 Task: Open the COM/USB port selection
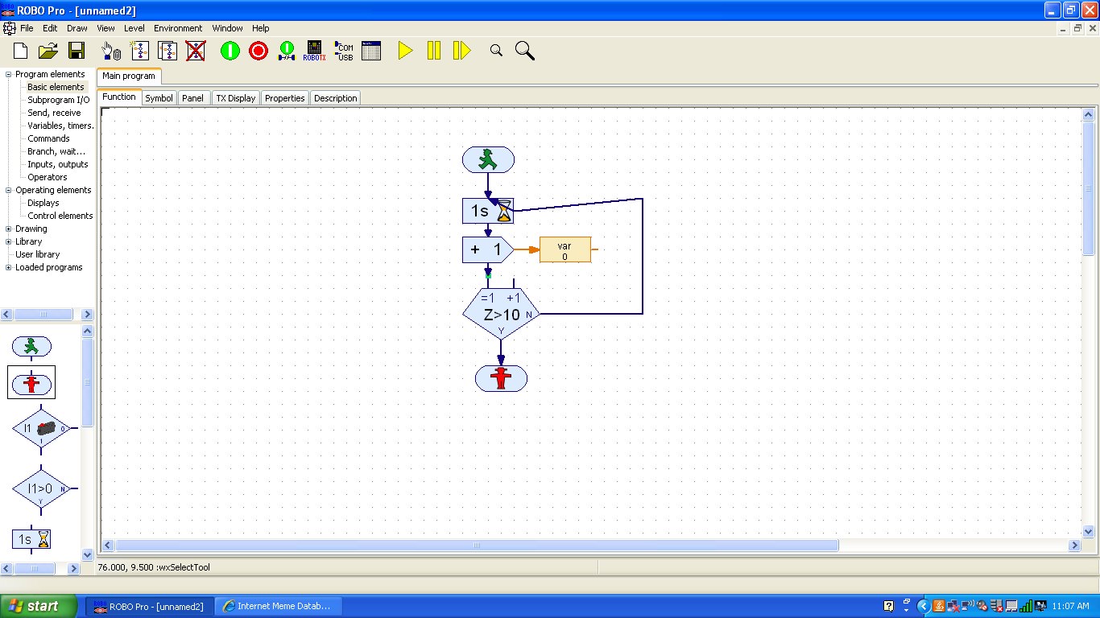pos(343,50)
